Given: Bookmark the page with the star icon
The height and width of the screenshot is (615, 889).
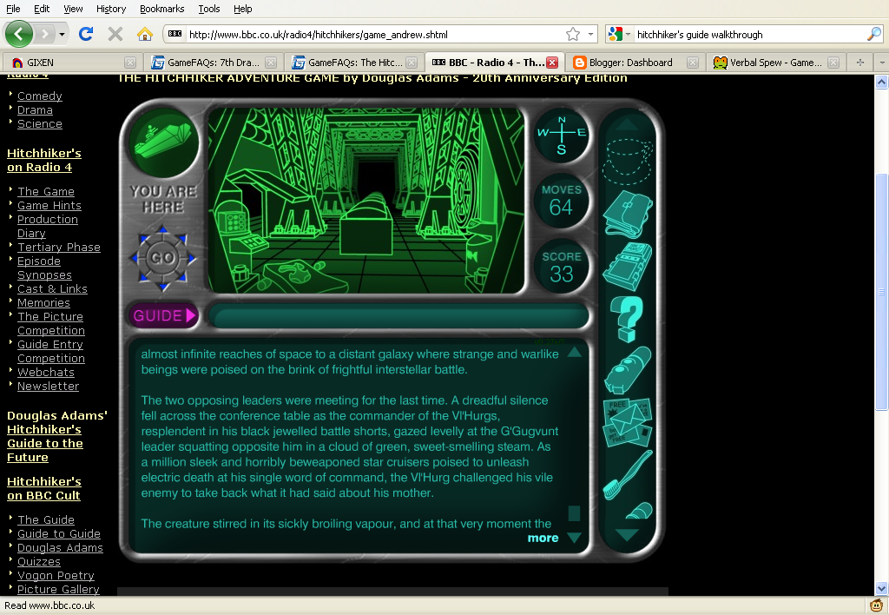Looking at the screenshot, I should pyautogui.click(x=572, y=34).
